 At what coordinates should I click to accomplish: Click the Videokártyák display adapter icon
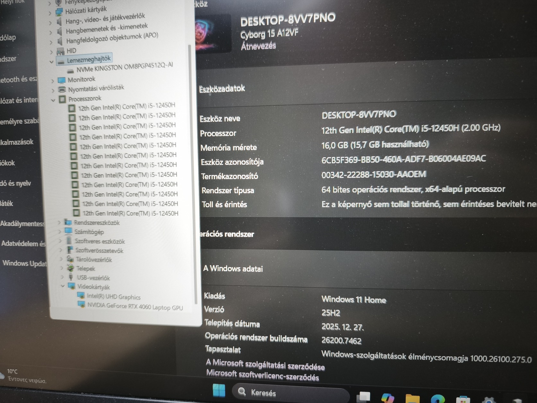point(71,286)
